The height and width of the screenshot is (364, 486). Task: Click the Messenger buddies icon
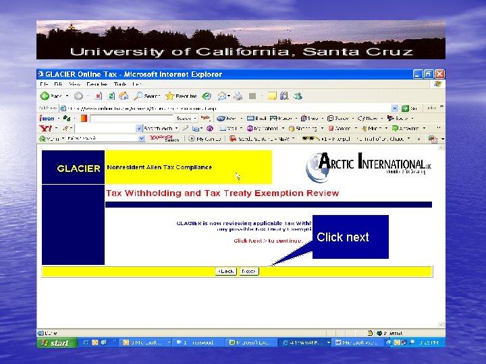pyautogui.click(x=298, y=96)
